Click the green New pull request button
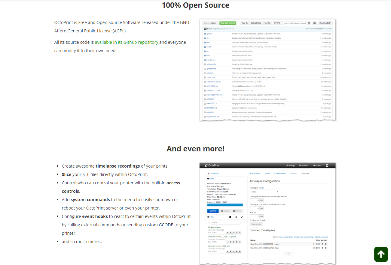The width and height of the screenshot is (391, 265). pos(228,23)
